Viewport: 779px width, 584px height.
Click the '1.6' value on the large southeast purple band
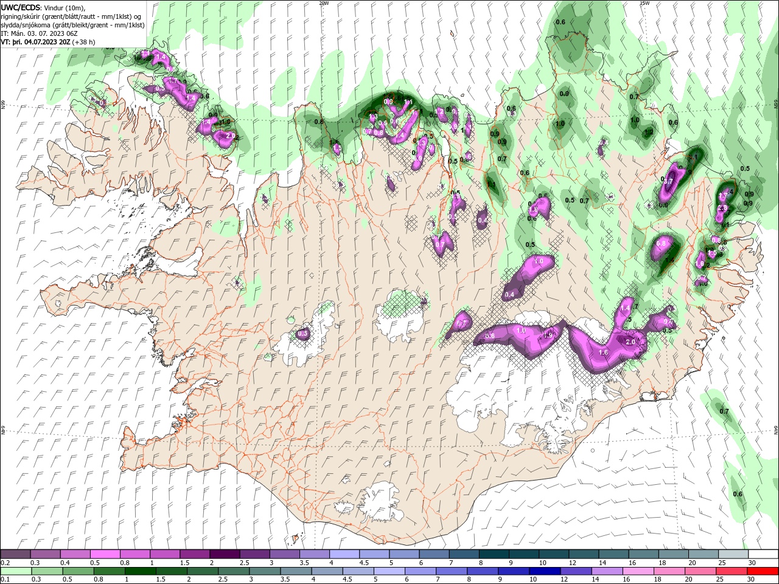(604, 352)
